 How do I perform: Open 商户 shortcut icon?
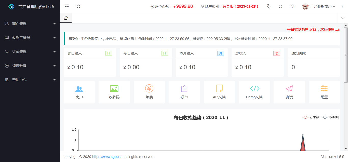[79, 92]
